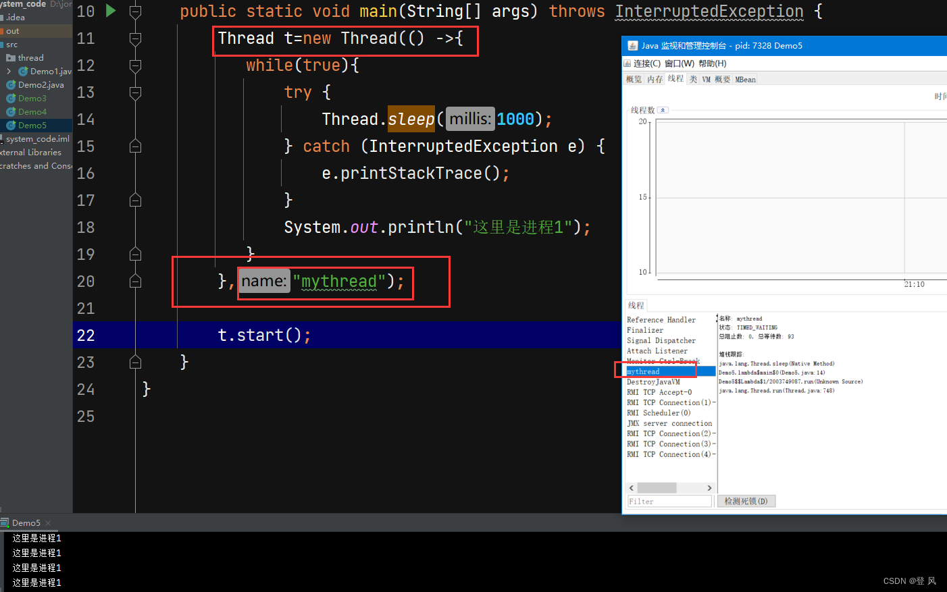Open the 帮助(H) menu in JConsole

[713, 63]
